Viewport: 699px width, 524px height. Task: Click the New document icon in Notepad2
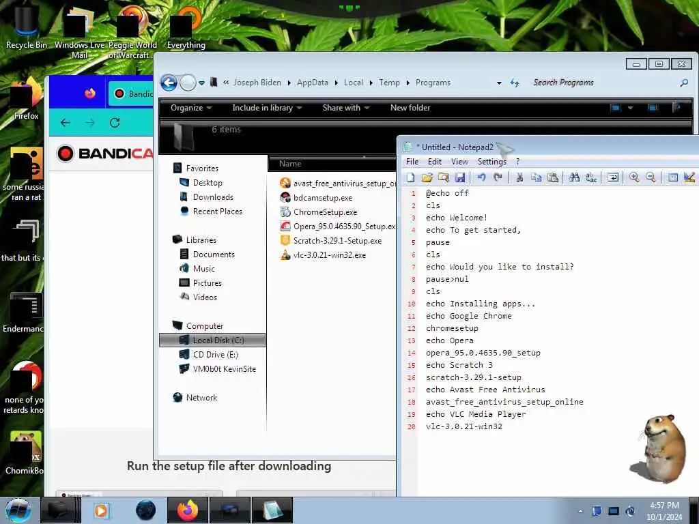click(410, 178)
